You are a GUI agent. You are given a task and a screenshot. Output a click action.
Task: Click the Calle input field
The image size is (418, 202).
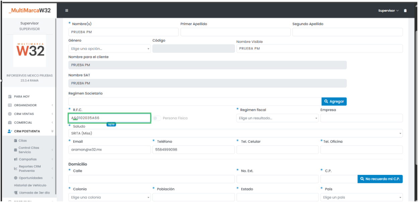(x=151, y=179)
